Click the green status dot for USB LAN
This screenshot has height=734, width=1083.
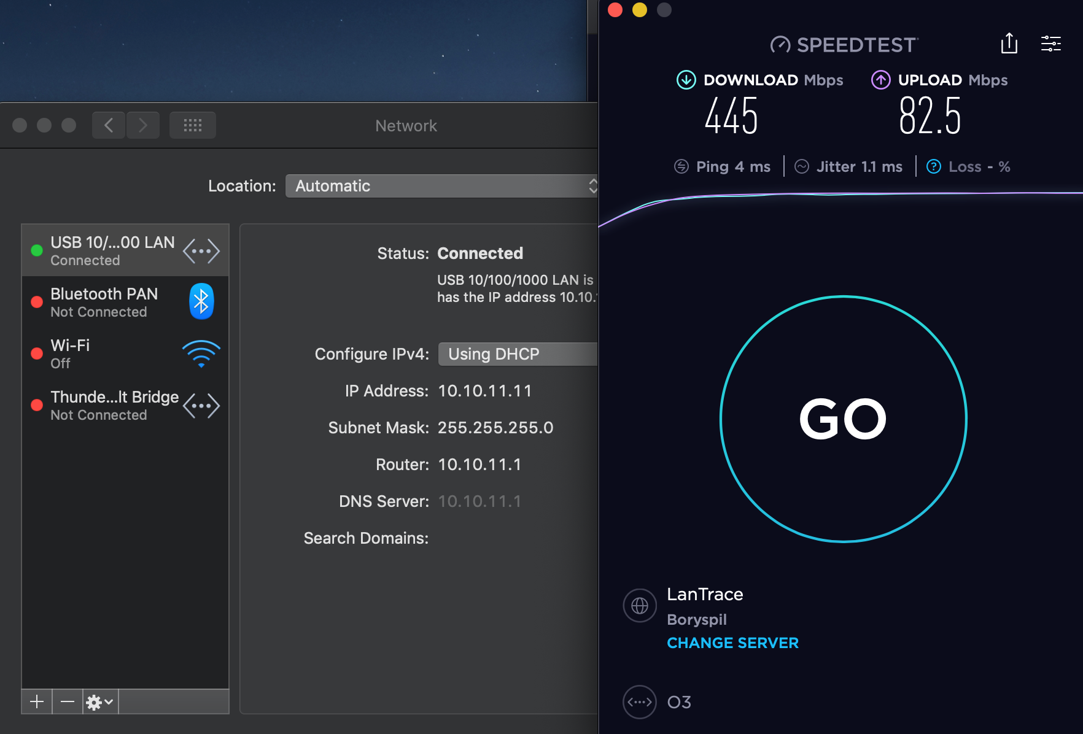(37, 250)
